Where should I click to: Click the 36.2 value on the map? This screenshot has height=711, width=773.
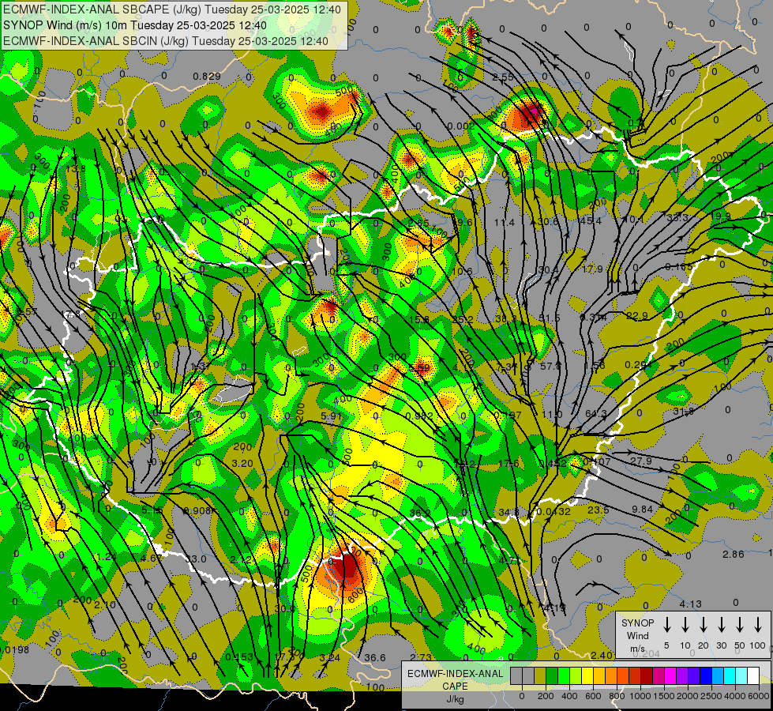tap(419, 513)
